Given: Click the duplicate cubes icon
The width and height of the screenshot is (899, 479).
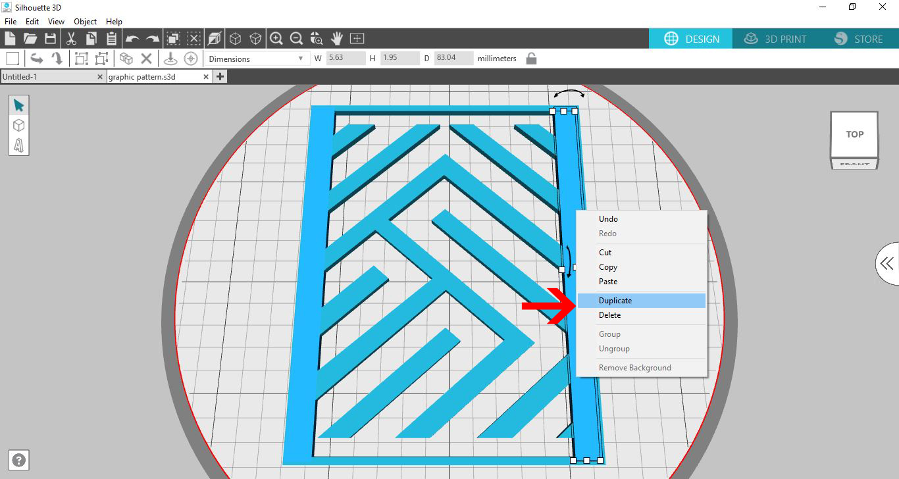Looking at the screenshot, I should coord(126,59).
